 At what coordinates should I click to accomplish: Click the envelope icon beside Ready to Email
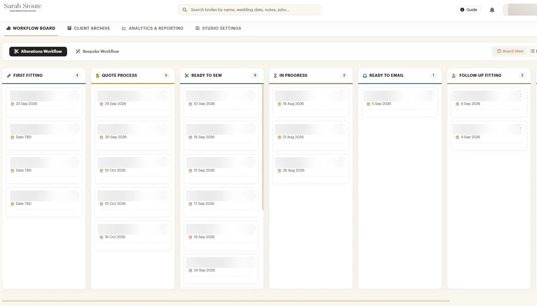click(x=365, y=75)
